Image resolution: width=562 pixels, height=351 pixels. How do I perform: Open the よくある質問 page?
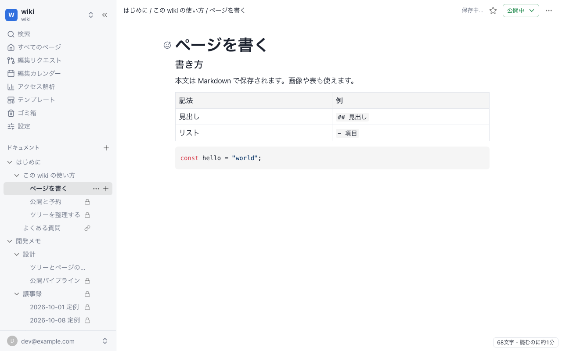(42, 228)
